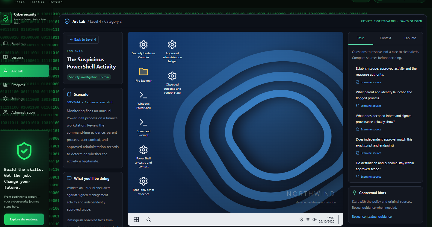Switch to the Context tab
Viewport: 432px width, 227px height.
click(x=385, y=38)
